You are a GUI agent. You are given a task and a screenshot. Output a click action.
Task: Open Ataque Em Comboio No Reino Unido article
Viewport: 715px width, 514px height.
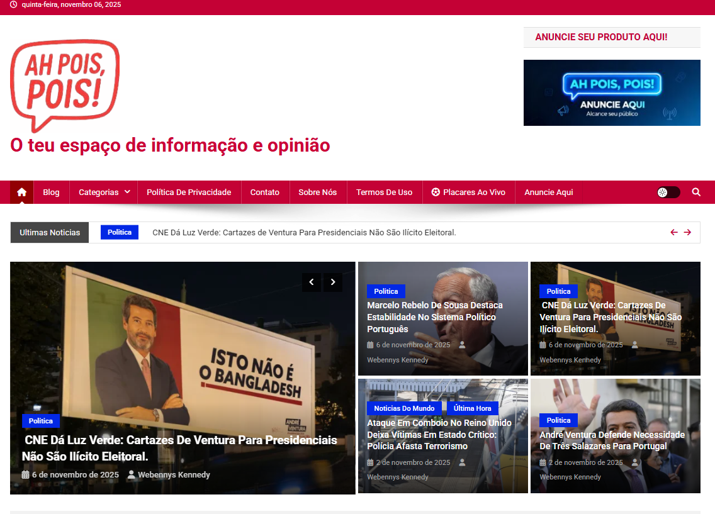tap(439, 435)
